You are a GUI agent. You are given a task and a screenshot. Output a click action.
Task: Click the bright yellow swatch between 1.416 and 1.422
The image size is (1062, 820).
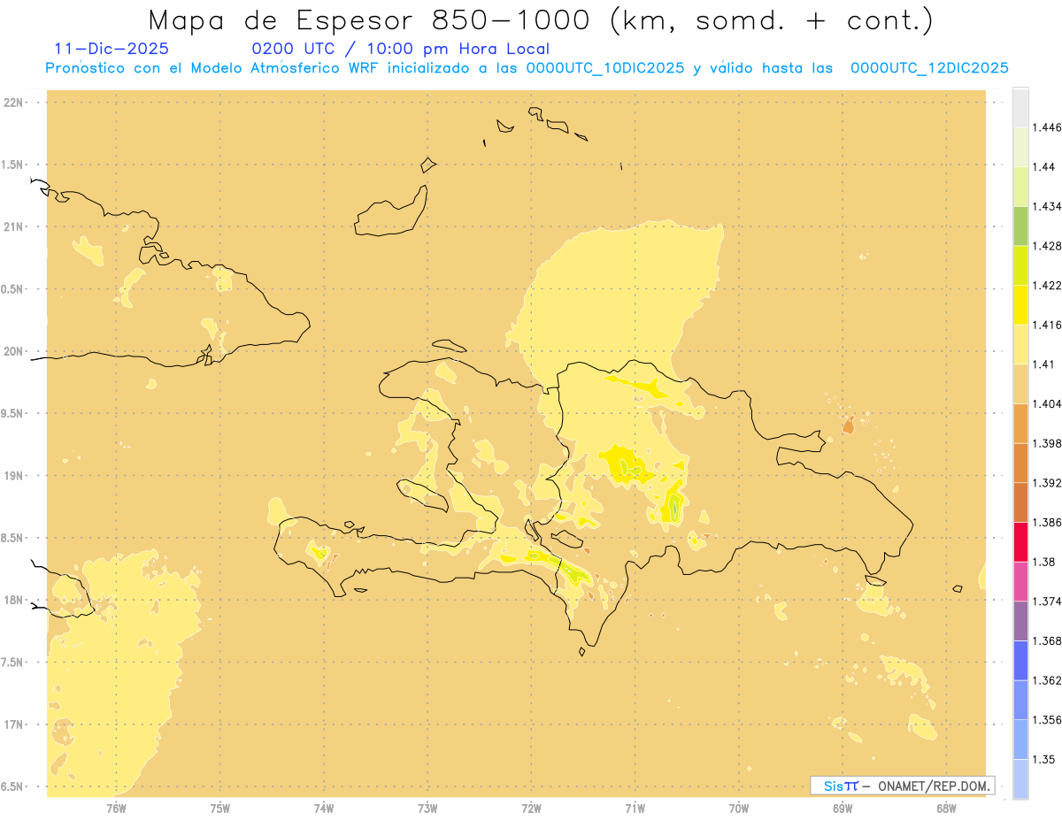tap(1020, 305)
